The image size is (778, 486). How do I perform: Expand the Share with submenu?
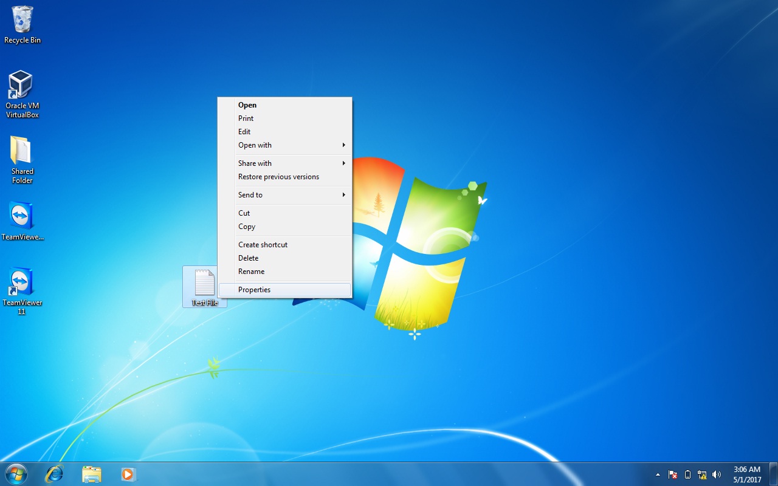click(285, 163)
